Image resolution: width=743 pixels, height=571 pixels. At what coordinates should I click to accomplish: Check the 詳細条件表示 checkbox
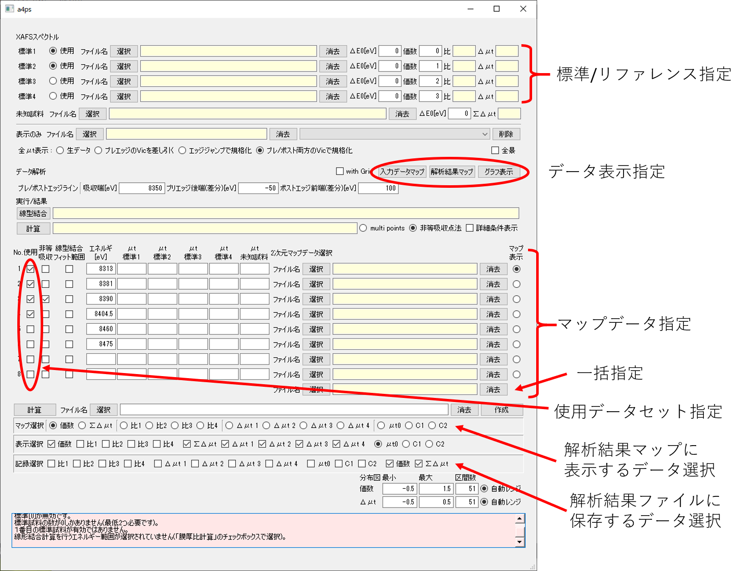[470, 228]
